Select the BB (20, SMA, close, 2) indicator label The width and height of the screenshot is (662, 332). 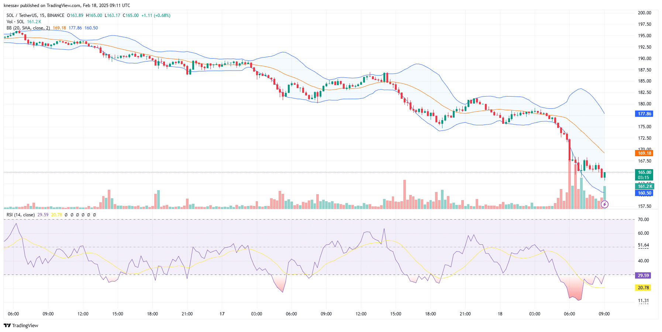coord(28,28)
